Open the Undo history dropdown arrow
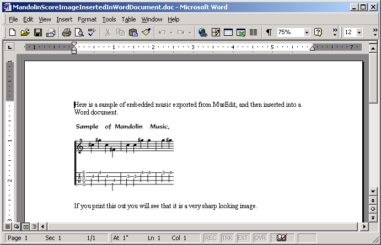The height and width of the screenshot is (245, 381). pyautogui.click(x=171, y=32)
